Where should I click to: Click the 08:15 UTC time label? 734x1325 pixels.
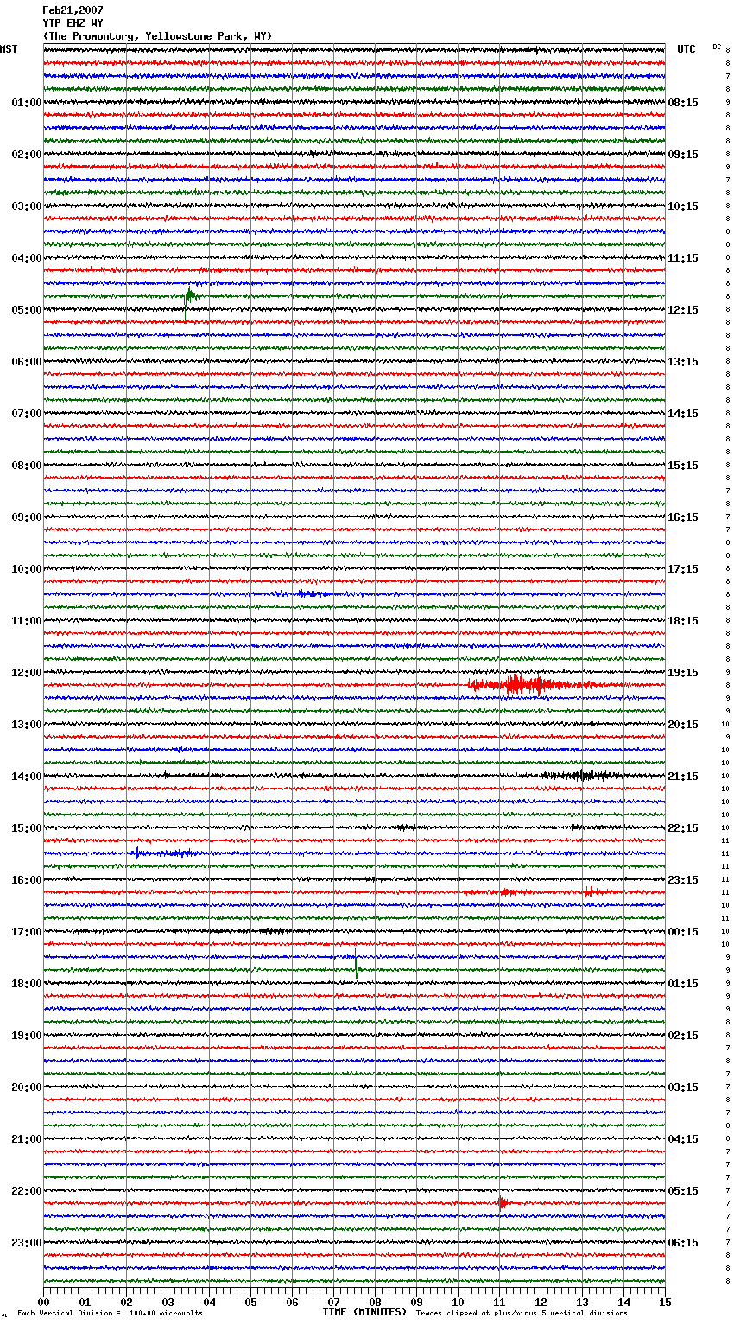click(683, 103)
